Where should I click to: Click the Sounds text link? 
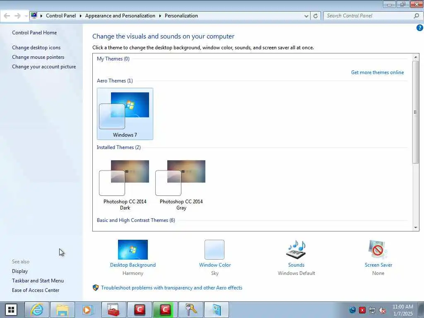coord(296,265)
